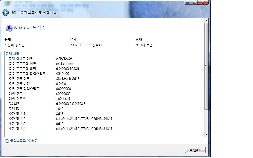Select the explorer.exe application name

click(x=65, y=64)
